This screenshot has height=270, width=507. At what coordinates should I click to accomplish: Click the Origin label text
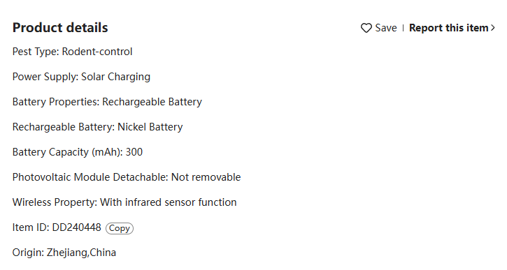28,253
